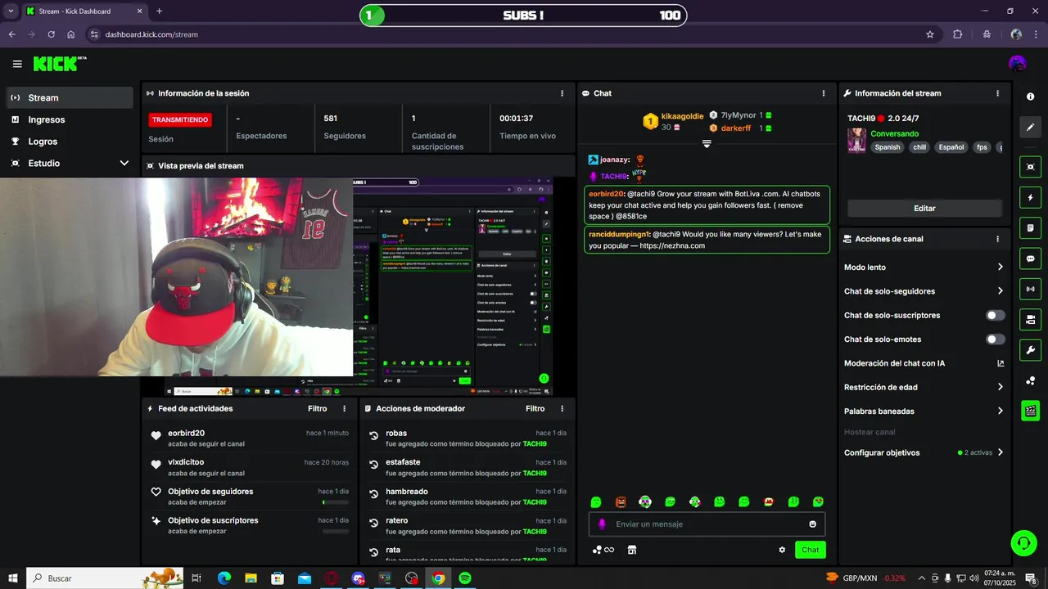Select Logros in left sidebar
1048x589 pixels.
tap(69, 142)
